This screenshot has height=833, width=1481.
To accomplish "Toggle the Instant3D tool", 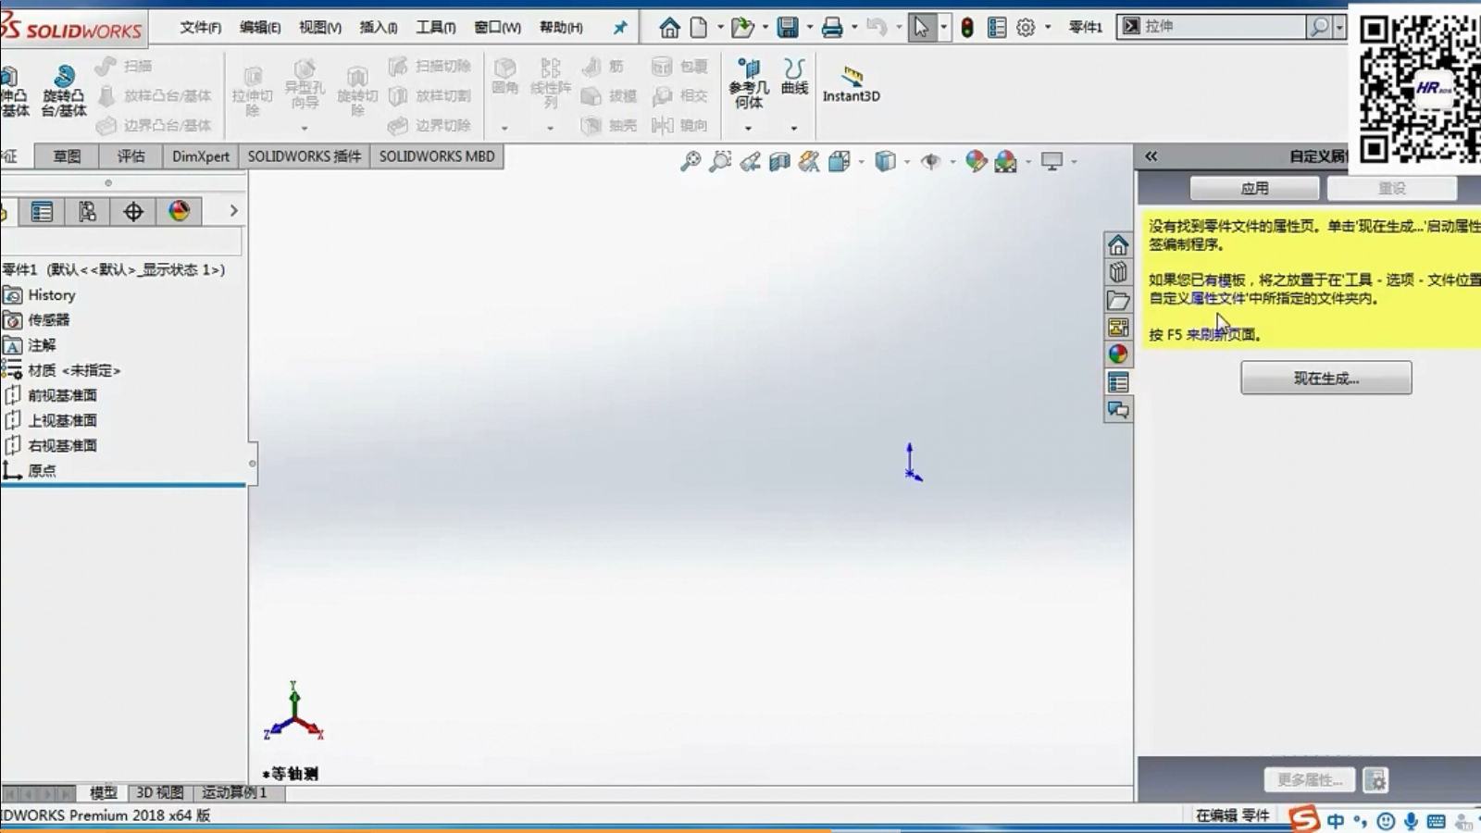I will tap(851, 83).
